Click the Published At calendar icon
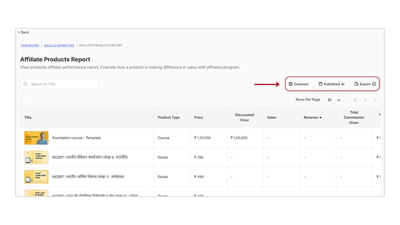The height and width of the screenshot is (225, 400). click(x=320, y=84)
